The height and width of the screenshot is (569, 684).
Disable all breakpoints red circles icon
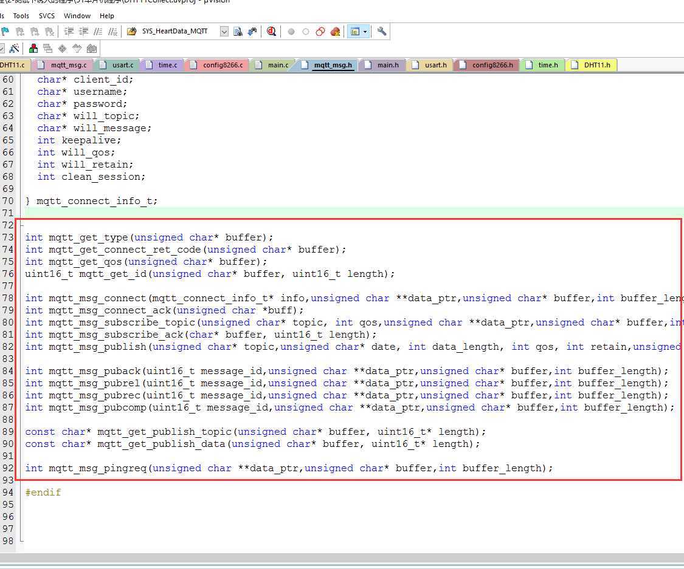pos(320,32)
